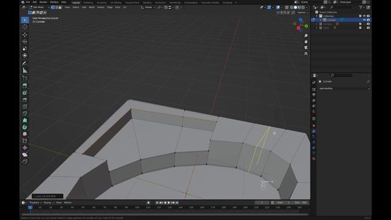Screen dimensions: 391x220
Task: Open the Add Modifier dropdown
Action: coord(344,89)
